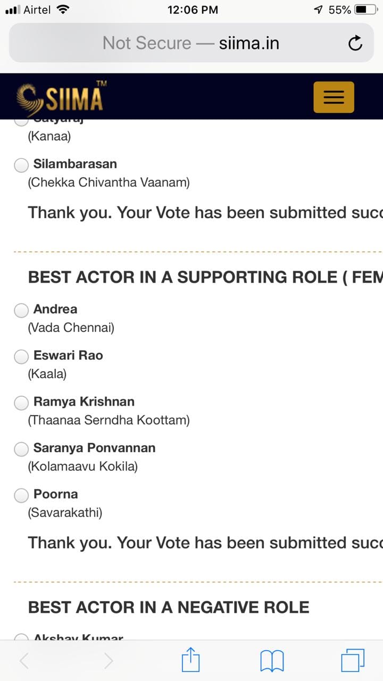Viewport: 383px width, 681px height.
Task: Select Andrea for Vada Chennai
Action: point(21,311)
